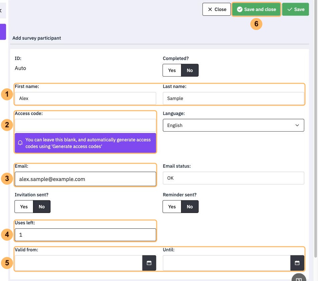Set Completed to No

pyautogui.click(x=190, y=70)
